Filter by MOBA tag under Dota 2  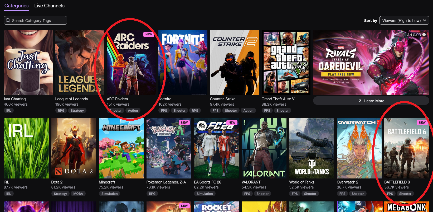click(x=78, y=194)
